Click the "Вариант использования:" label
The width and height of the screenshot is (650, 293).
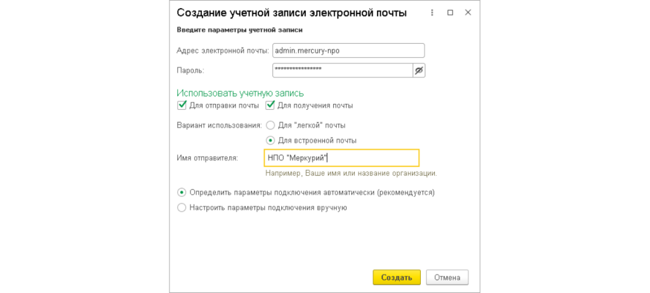[x=219, y=126]
